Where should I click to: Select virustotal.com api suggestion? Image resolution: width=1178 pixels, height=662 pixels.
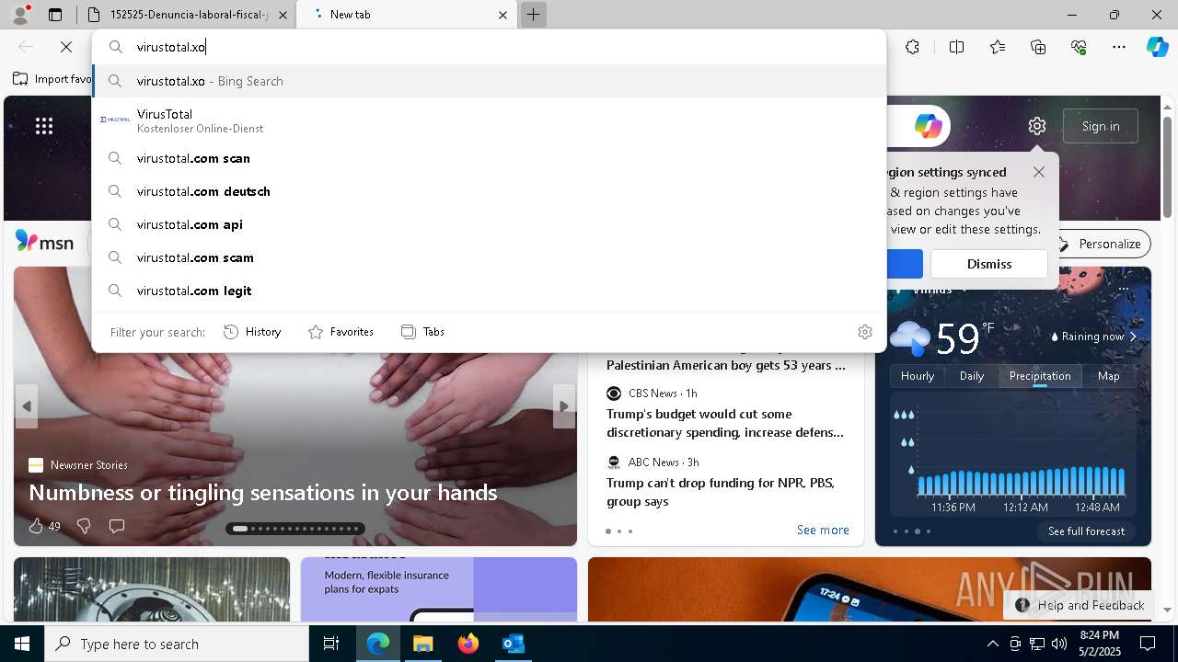[x=490, y=224]
